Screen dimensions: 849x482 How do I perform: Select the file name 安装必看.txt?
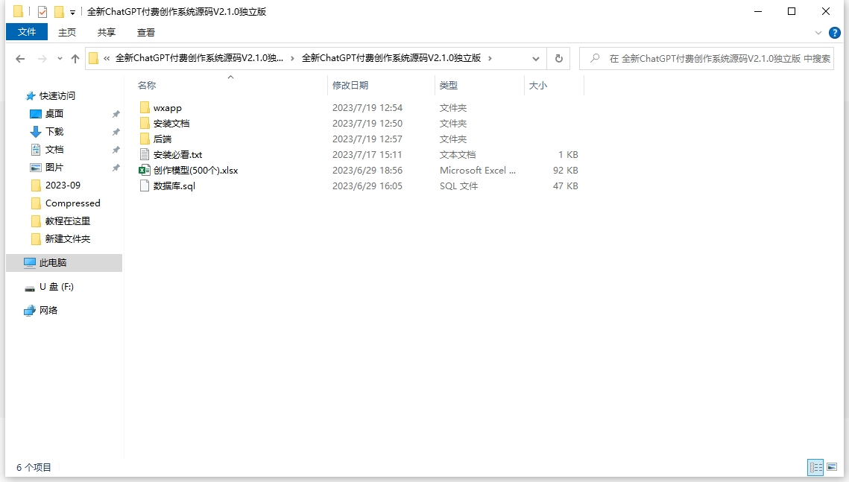pos(177,155)
